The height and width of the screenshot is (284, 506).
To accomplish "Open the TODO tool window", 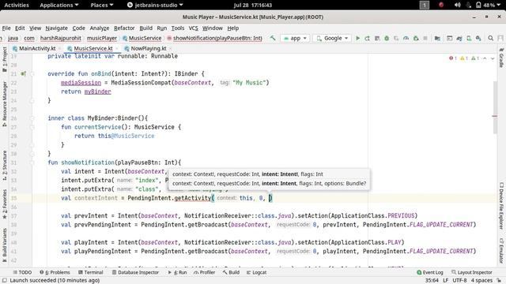I will tap(22, 272).
